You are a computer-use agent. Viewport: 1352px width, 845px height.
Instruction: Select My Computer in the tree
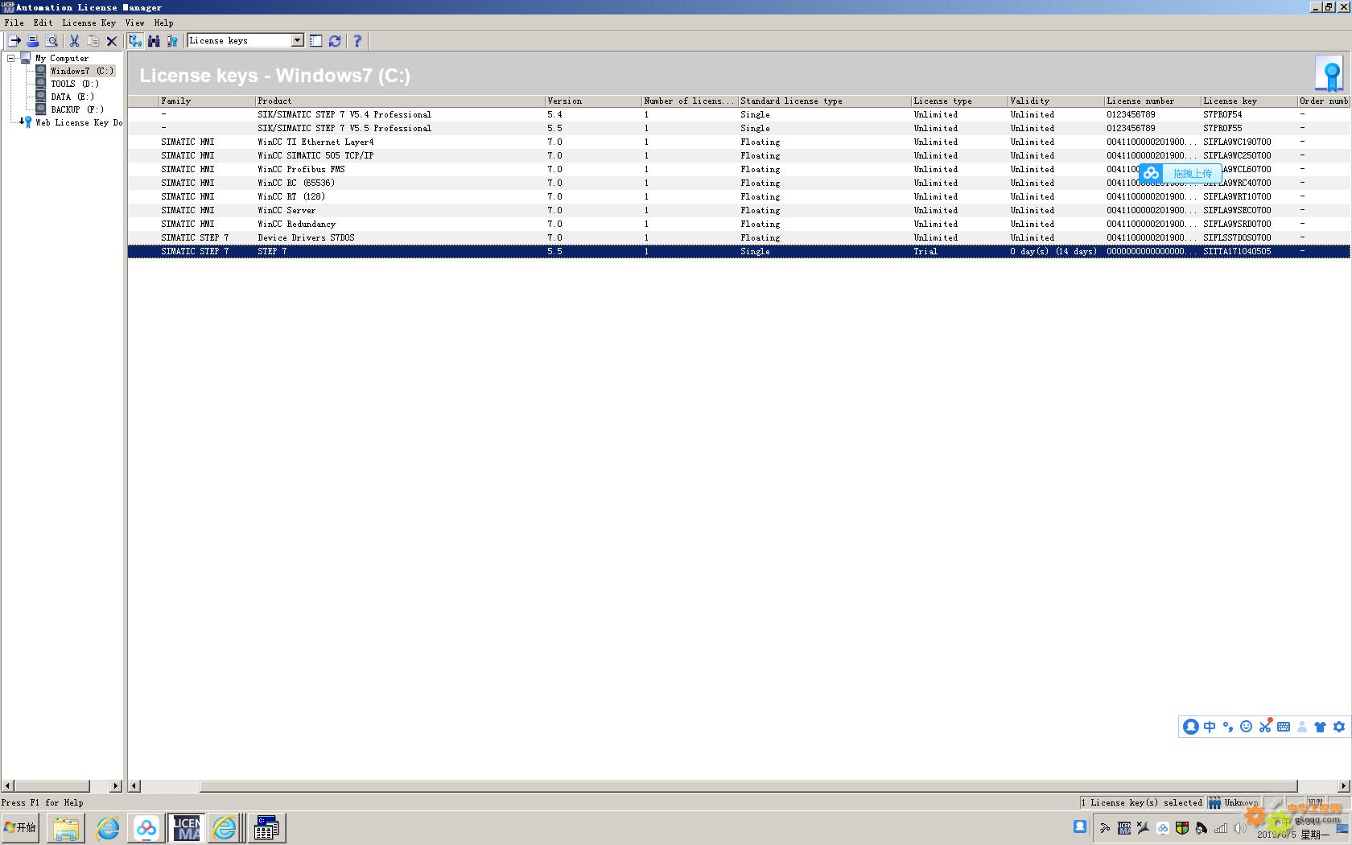coord(61,58)
